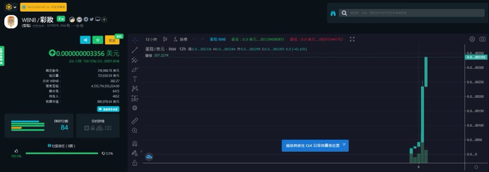Add pair to favorites with star button
489x172 pixels.
pyautogui.click(x=97, y=40)
